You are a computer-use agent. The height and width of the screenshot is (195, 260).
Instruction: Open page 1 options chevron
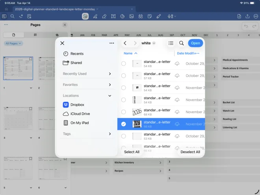pos(31,88)
